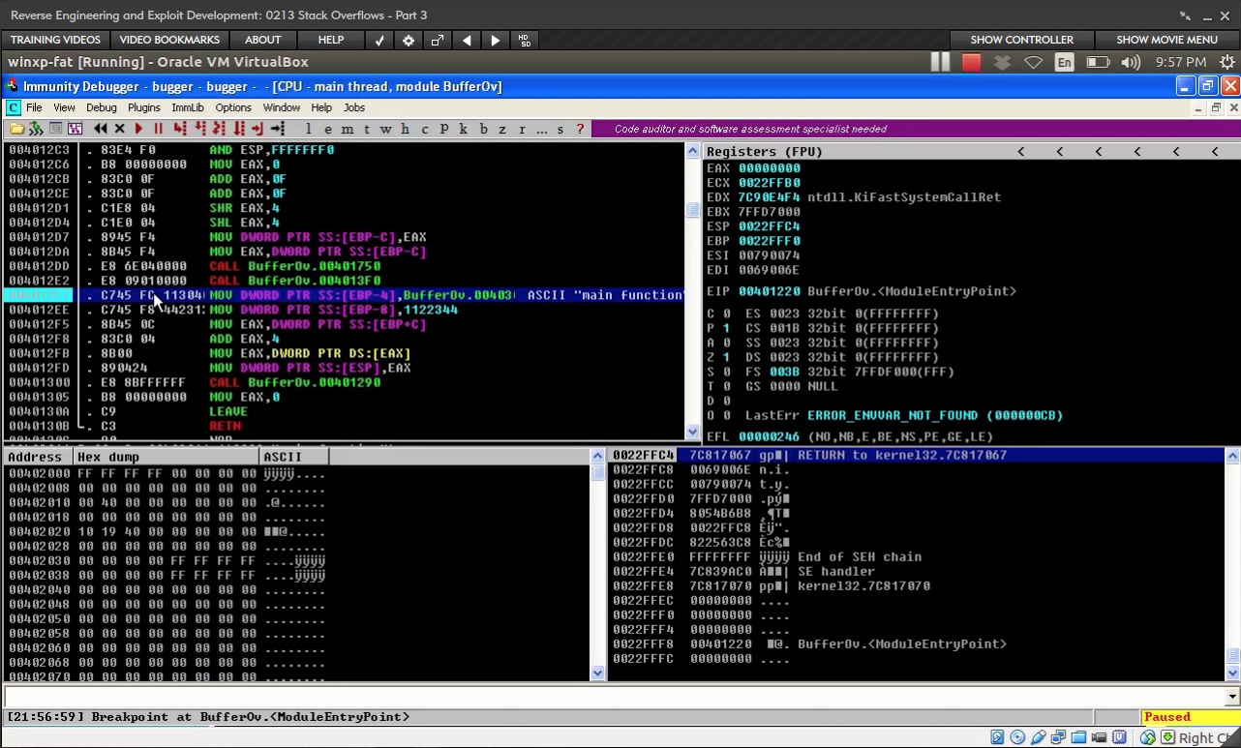This screenshot has height=748, width=1241.
Task: Go to next video with right arrow
Action: (x=496, y=40)
